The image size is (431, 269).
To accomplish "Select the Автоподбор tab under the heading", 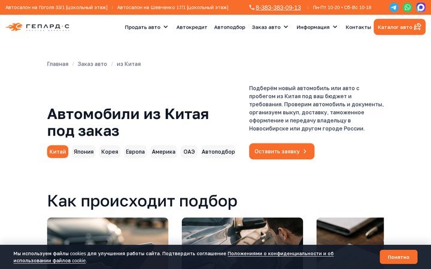I will click(218, 151).
